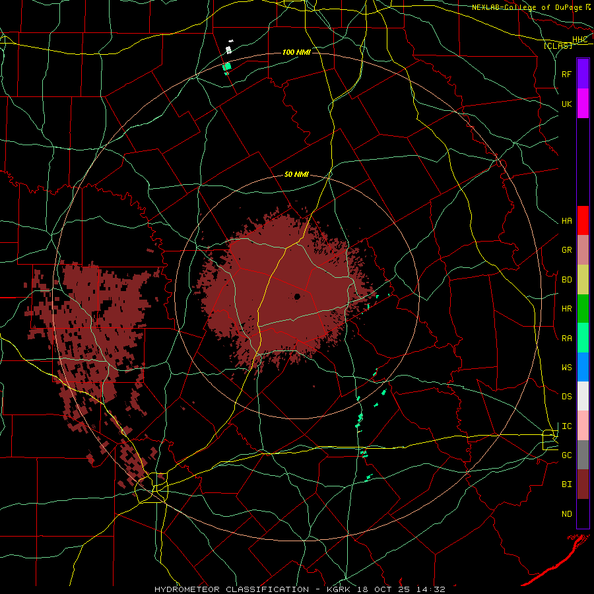Image resolution: width=594 pixels, height=594 pixels.
Task: Click the HR legend label
Action: coord(567,309)
